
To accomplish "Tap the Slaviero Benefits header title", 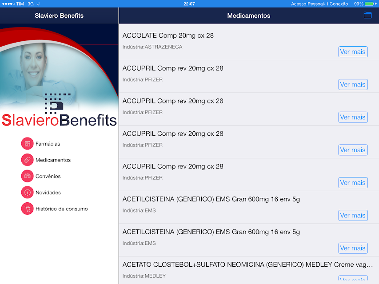I will point(59,16).
